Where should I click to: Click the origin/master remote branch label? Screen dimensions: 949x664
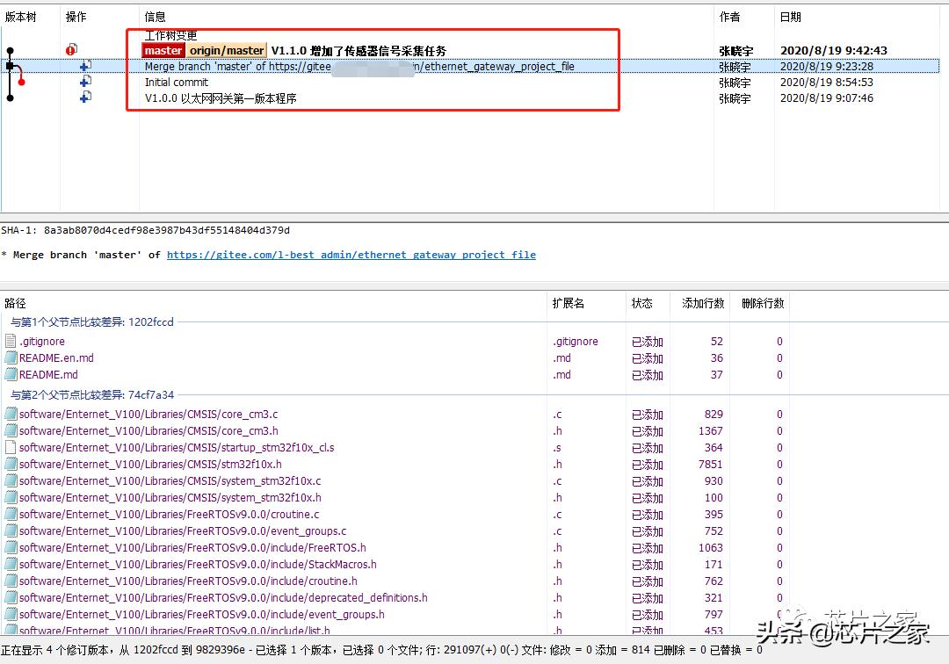tap(227, 50)
